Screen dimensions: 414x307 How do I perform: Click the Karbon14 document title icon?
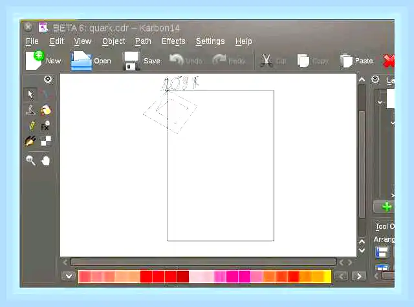[43, 27]
